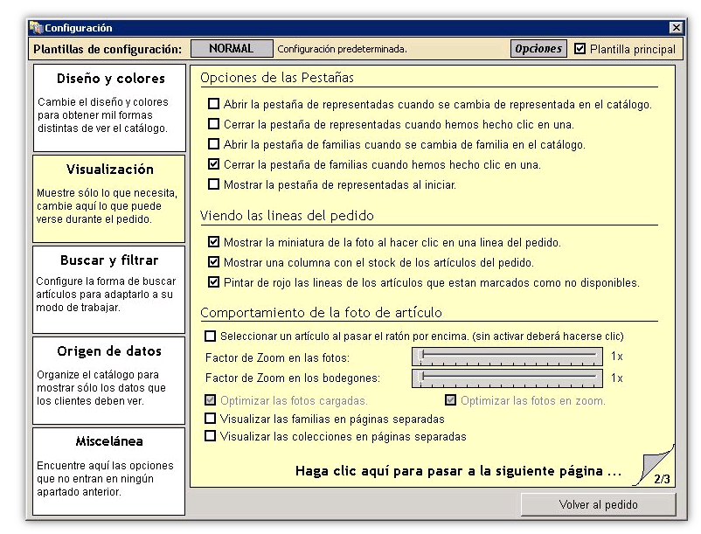Click 'Comportamiento de la foto de artículo' heading
The width and height of the screenshot is (701, 534).
(x=321, y=312)
